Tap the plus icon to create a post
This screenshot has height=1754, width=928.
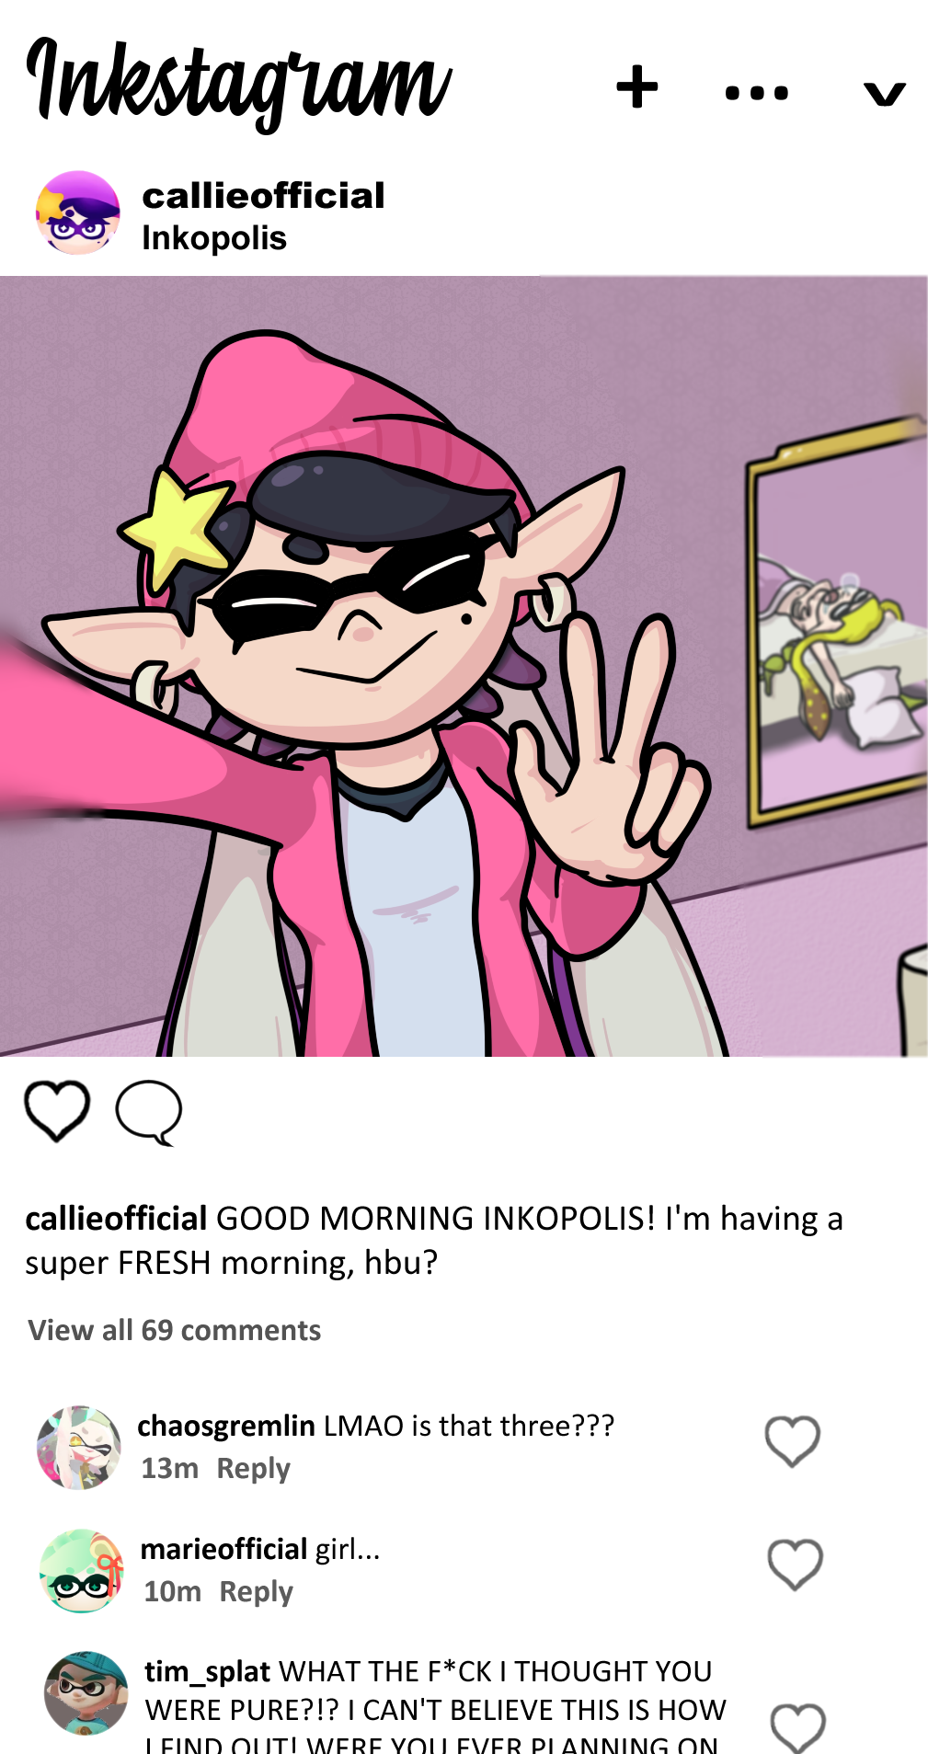(636, 88)
